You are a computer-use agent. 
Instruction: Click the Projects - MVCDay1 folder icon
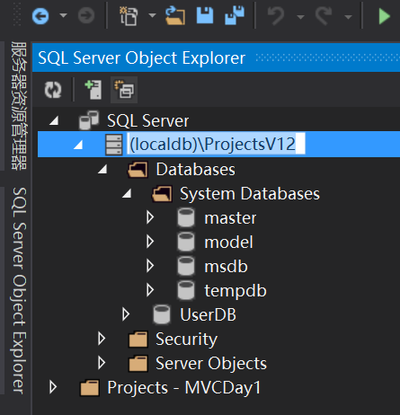pyautogui.click(x=89, y=388)
